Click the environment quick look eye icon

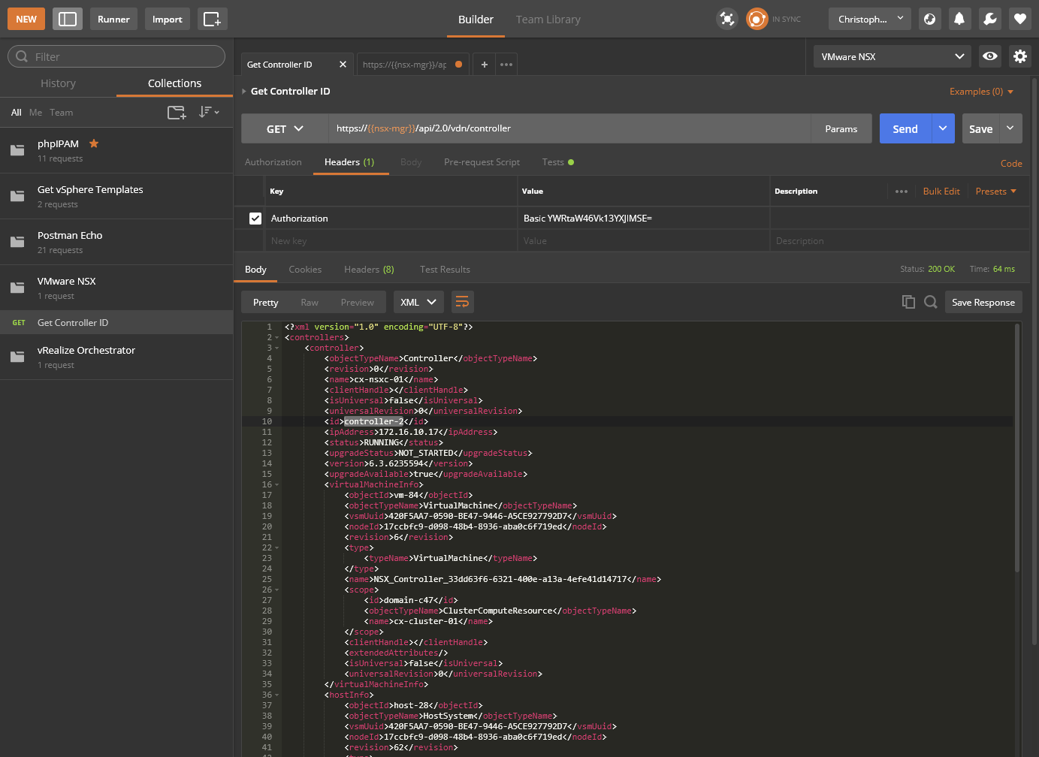(990, 56)
